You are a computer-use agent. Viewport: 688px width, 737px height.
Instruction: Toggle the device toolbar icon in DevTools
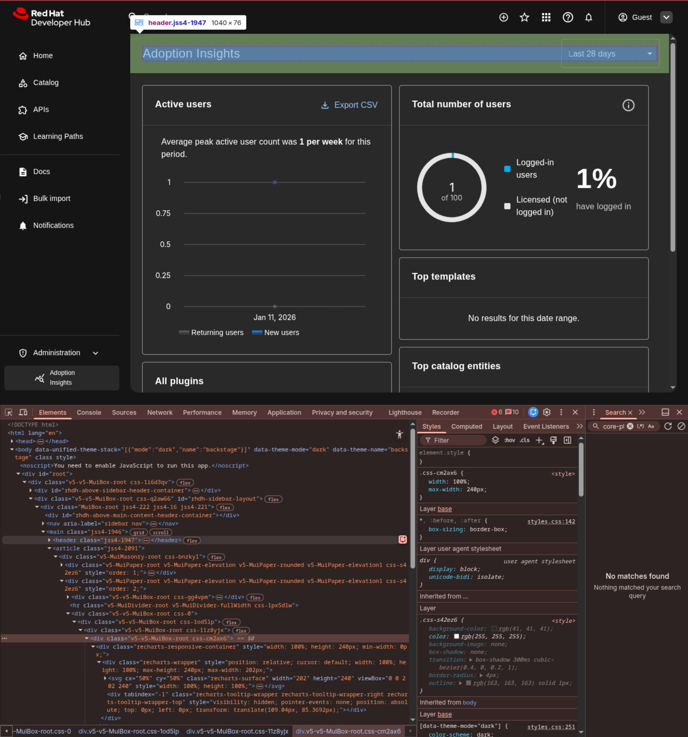click(23, 412)
